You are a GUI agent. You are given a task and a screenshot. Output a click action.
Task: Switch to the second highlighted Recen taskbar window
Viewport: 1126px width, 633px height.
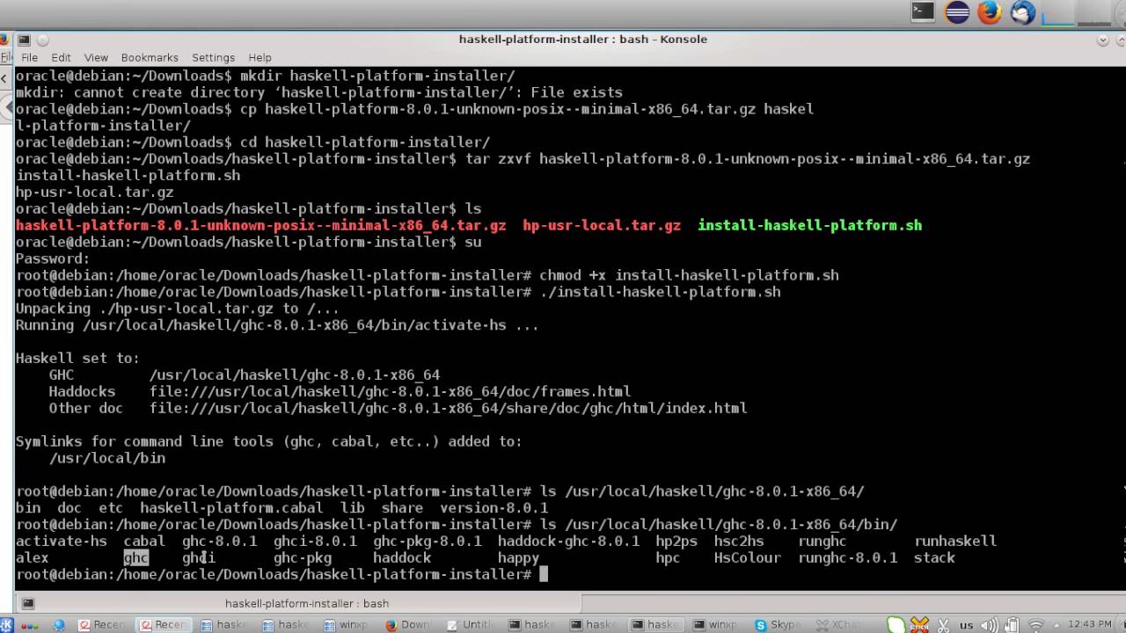[165, 625]
